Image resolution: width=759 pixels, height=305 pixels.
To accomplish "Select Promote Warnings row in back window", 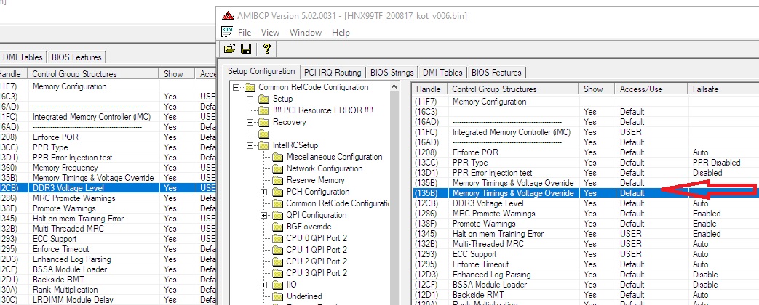I will point(108,208).
